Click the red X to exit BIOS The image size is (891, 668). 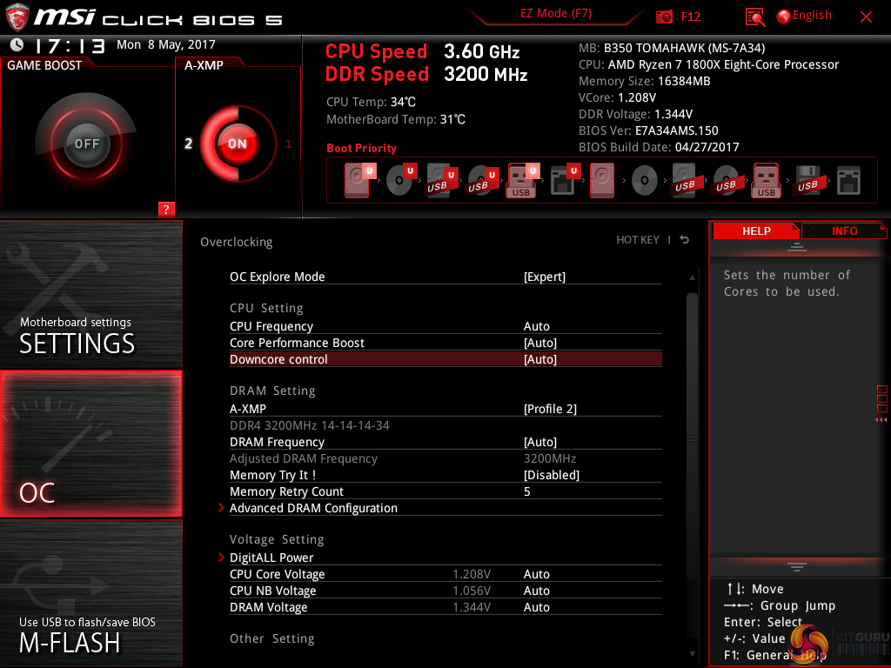pos(866,17)
